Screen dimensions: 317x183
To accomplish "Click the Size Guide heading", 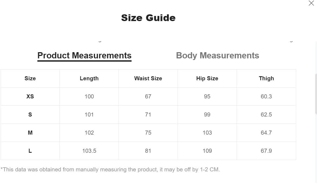I will [148, 18].
